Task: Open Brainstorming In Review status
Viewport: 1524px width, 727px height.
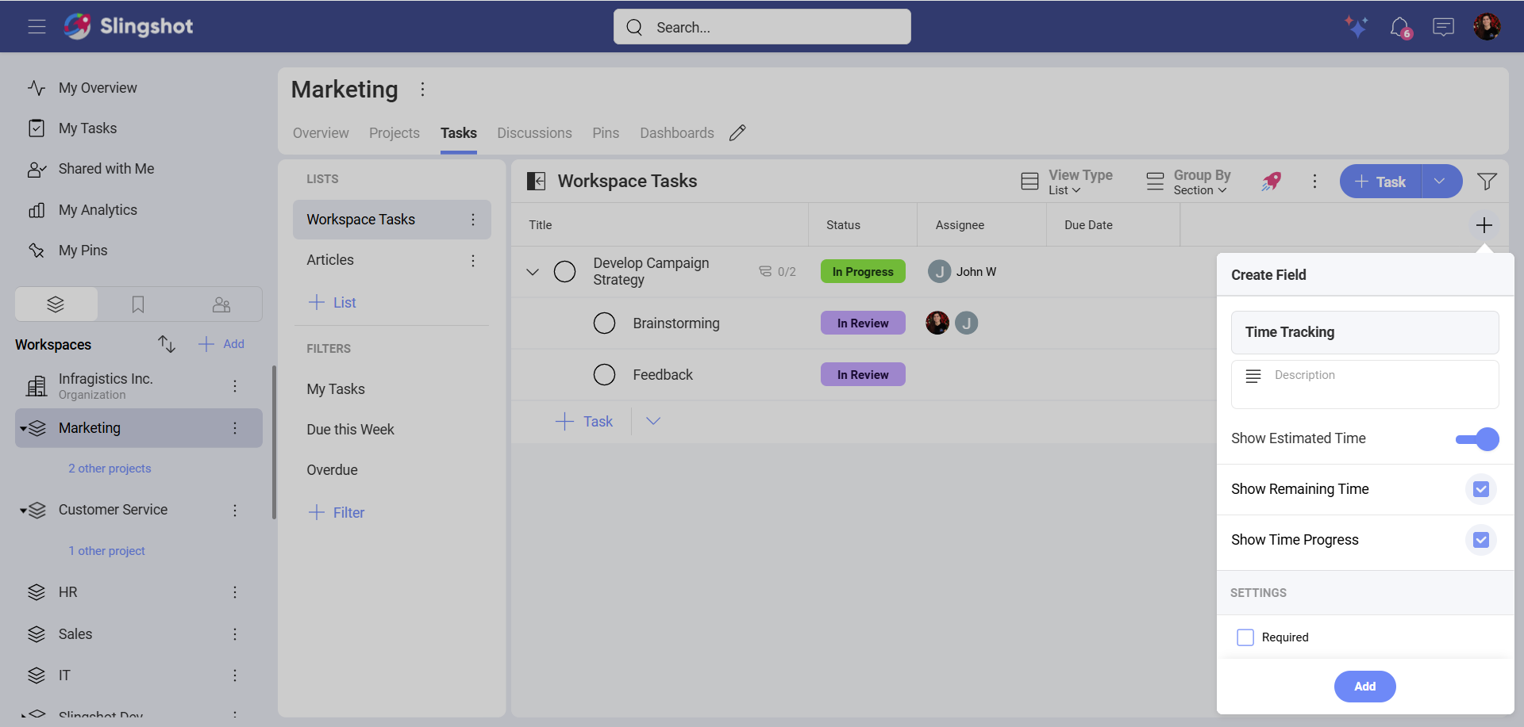Action: [863, 323]
